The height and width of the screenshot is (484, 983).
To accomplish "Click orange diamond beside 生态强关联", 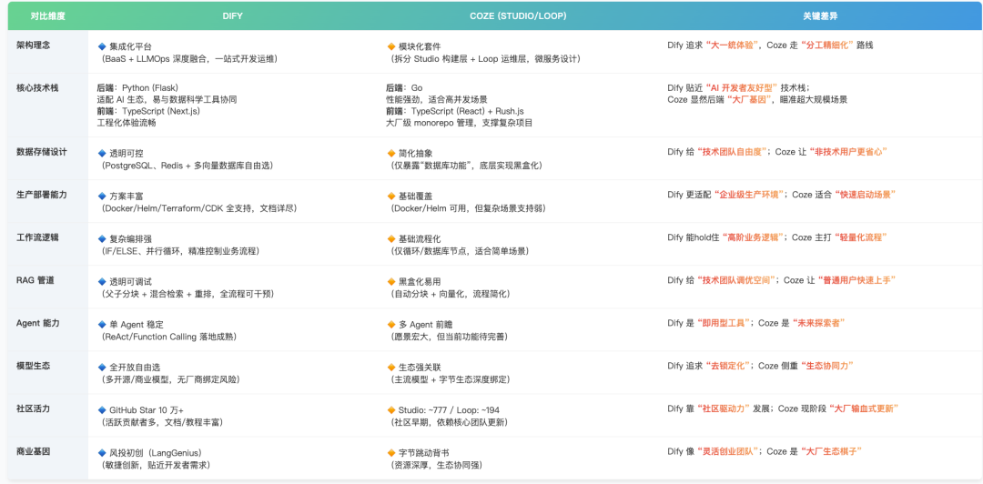I will pyautogui.click(x=391, y=367).
